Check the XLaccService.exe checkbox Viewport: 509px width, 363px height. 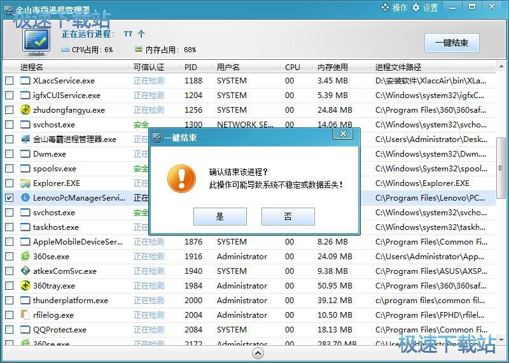[x=10, y=81]
